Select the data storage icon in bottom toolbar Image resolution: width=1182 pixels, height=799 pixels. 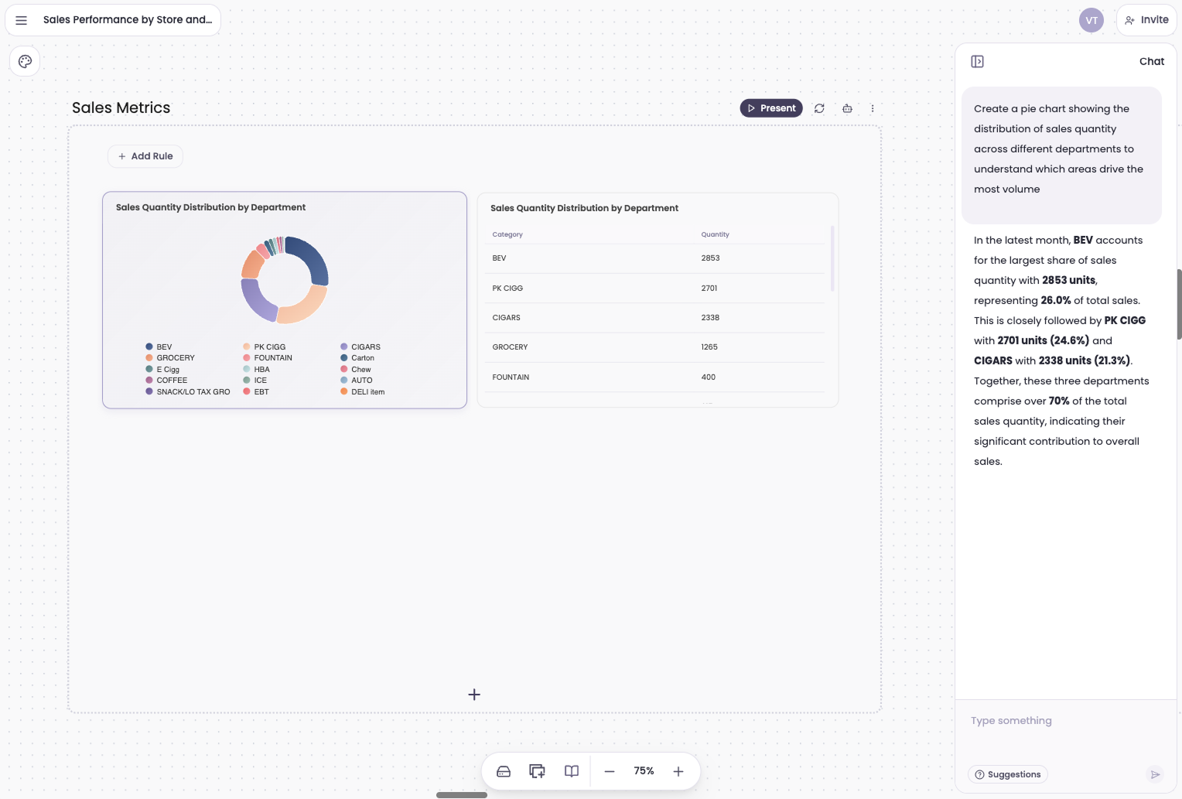coord(503,771)
